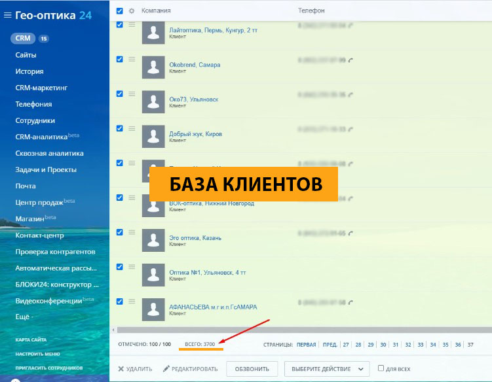Click the arrow of the action dropdown
Viewport: 492px width, 382px height.
pyautogui.click(x=360, y=369)
